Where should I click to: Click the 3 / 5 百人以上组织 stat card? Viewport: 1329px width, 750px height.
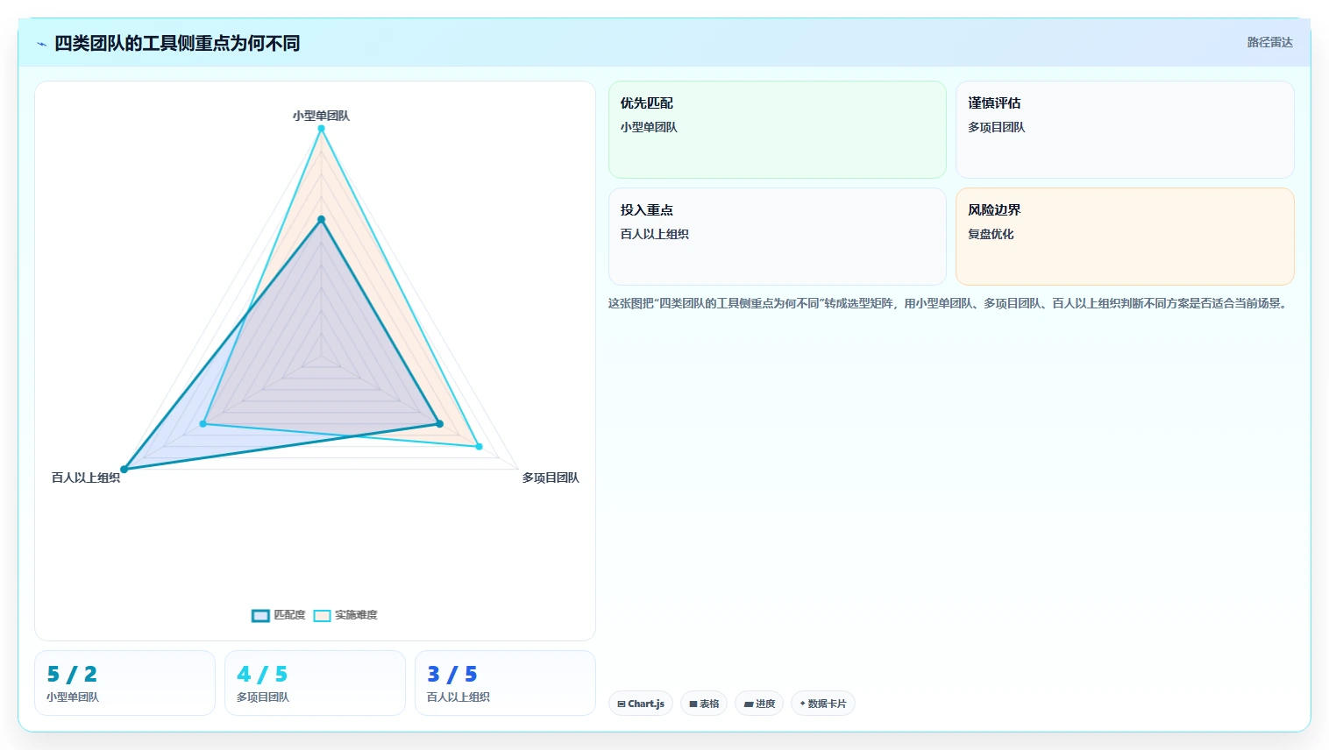point(505,683)
